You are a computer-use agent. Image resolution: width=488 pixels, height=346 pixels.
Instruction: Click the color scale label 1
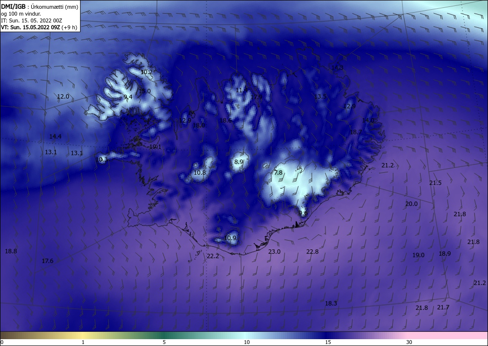coord(83,342)
